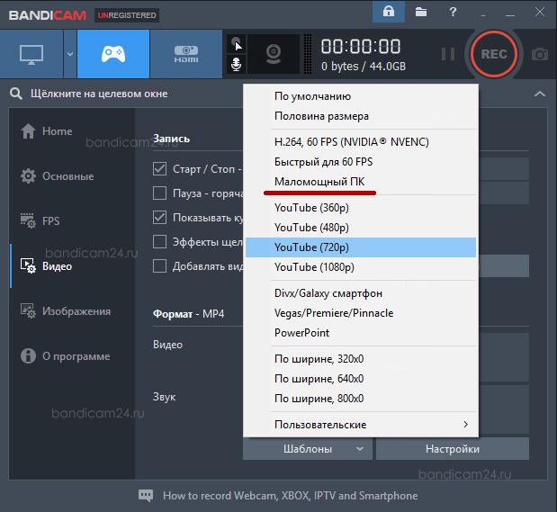557x512 pixels.
Task: Choose Маломощный ПК preset
Action: point(361,182)
